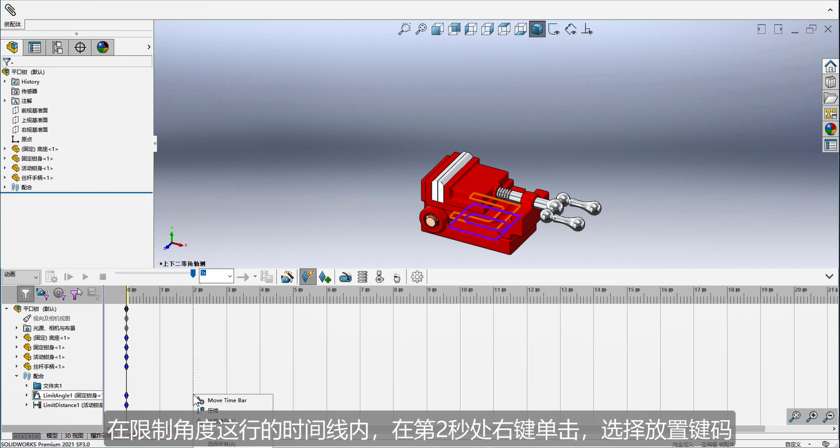Select the Spring tool icon
Image resolution: width=840 pixels, height=448 pixels.
tap(363, 277)
